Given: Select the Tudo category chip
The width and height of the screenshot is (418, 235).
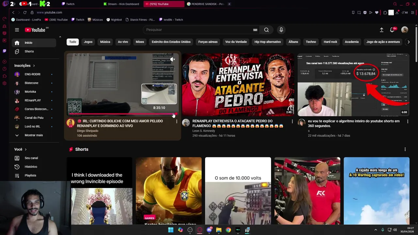Looking at the screenshot, I should (x=72, y=42).
